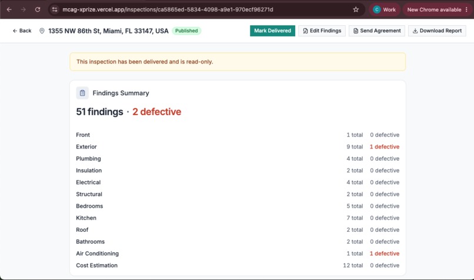
Task: Click Plumbing's 4 total value
Action: click(x=355, y=158)
